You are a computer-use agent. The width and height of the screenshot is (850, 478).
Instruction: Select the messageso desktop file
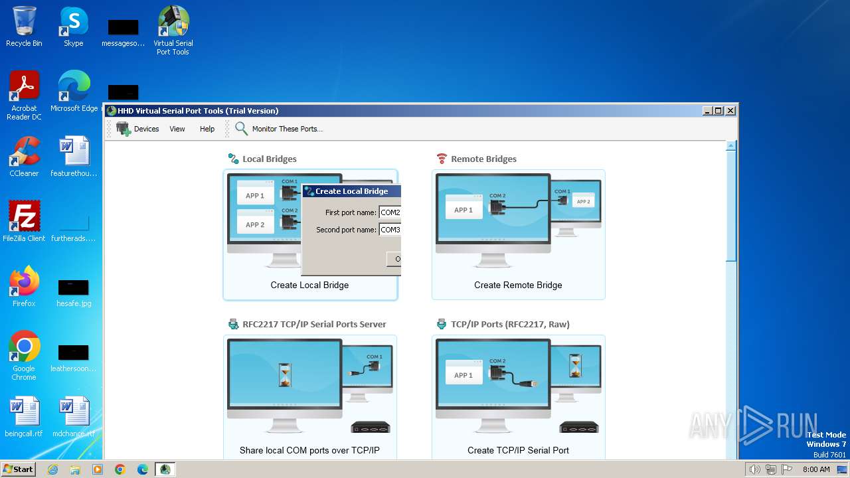(x=123, y=33)
